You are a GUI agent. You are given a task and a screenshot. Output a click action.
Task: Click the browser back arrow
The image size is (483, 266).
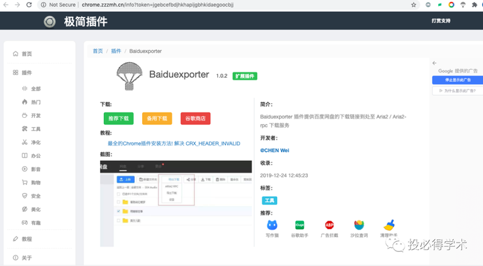(6, 5)
